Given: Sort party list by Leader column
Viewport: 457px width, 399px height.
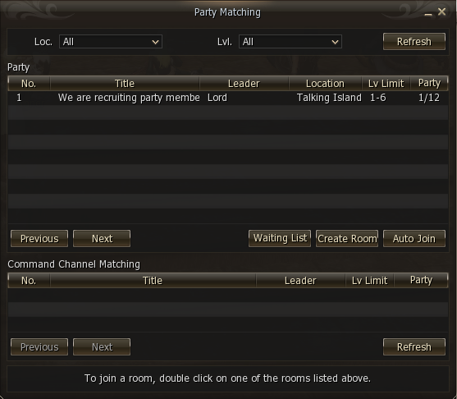Looking at the screenshot, I should coord(244,84).
